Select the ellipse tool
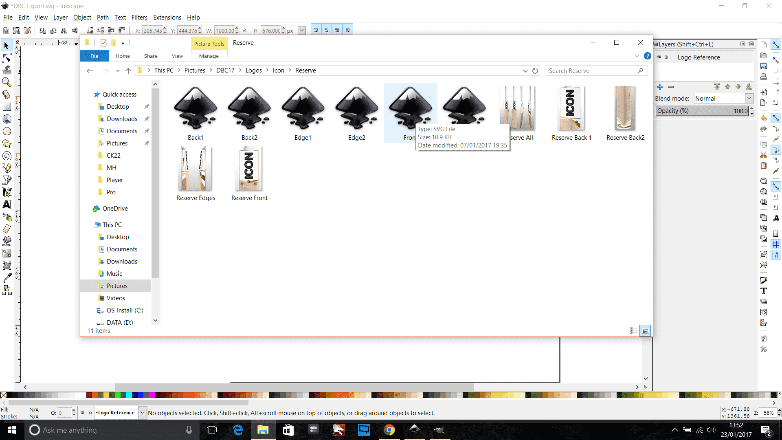 tap(7, 131)
